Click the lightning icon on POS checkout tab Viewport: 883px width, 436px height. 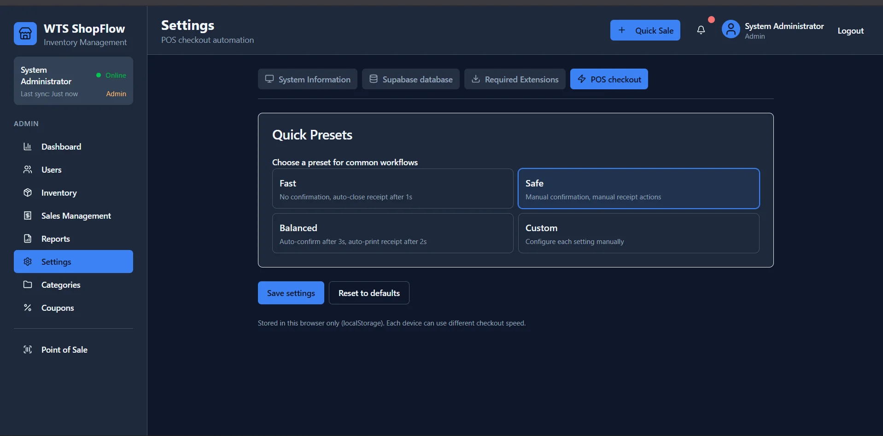(x=582, y=79)
